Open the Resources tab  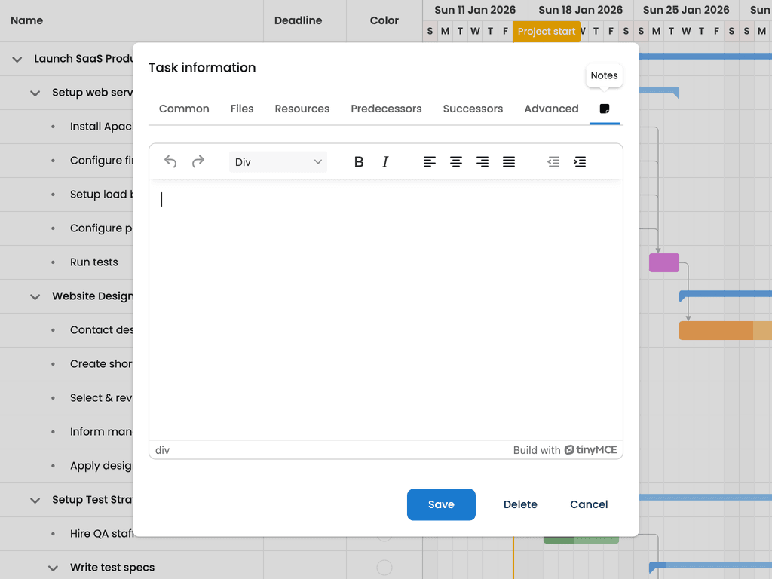pos(302,109)
